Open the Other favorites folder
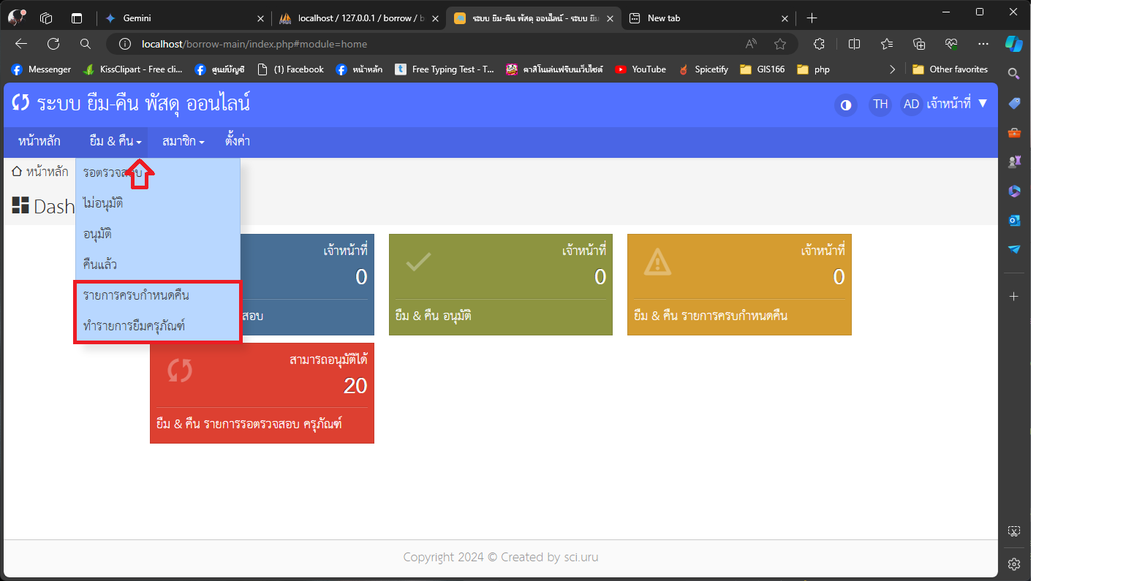This screenshot has width=1123, height=581. click(x=950, y=69)
